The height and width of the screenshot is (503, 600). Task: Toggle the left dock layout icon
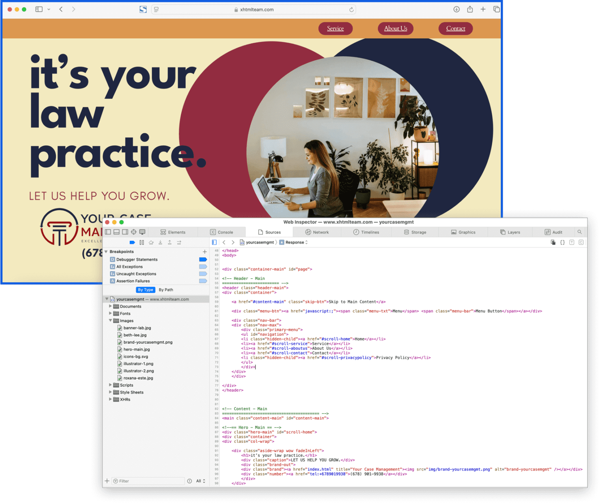click(108, 232)
